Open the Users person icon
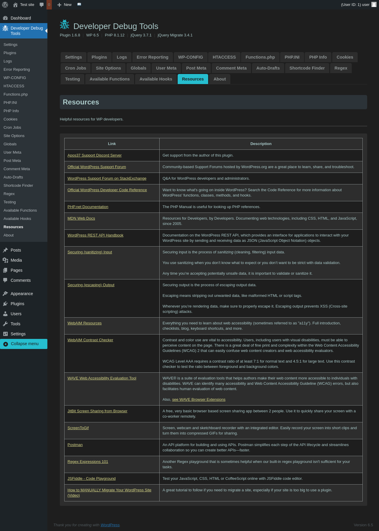Image resolution: width=379 pixels, height=531 pixels. click(x=5, y=314)
